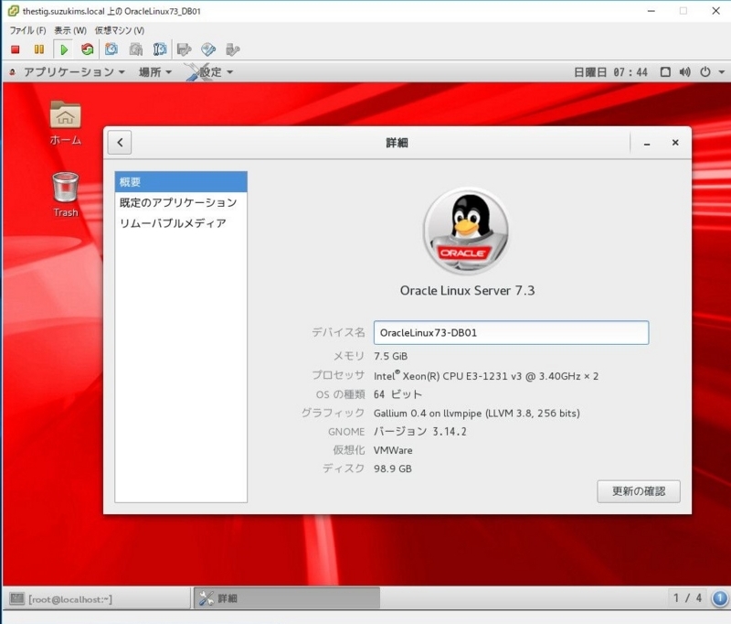Click the Oracle penguin logo image
The image size is (731, 624).
pyautogui.click(x=467, y=231)
